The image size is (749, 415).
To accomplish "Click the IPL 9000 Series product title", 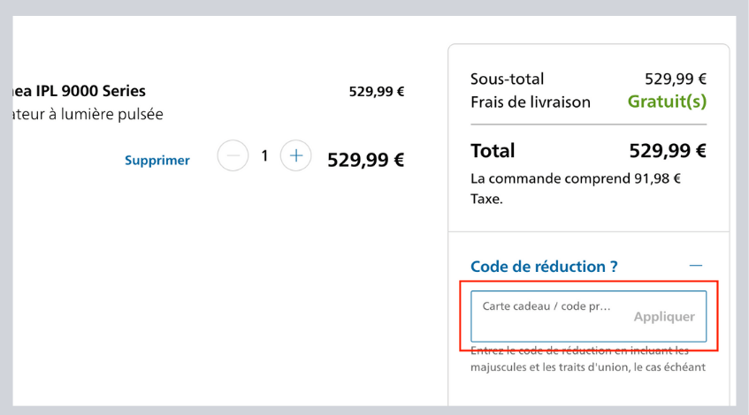I will 75,91.
